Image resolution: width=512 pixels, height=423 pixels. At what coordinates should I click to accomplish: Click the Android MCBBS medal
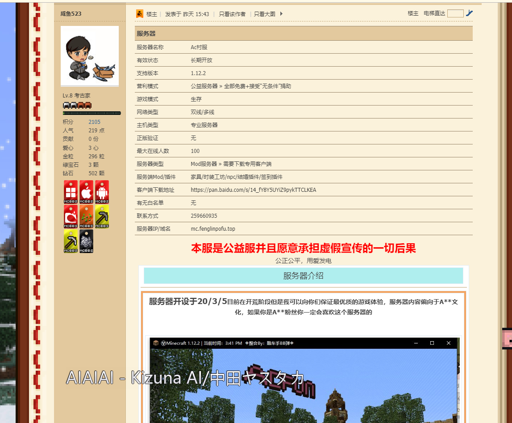102,192
